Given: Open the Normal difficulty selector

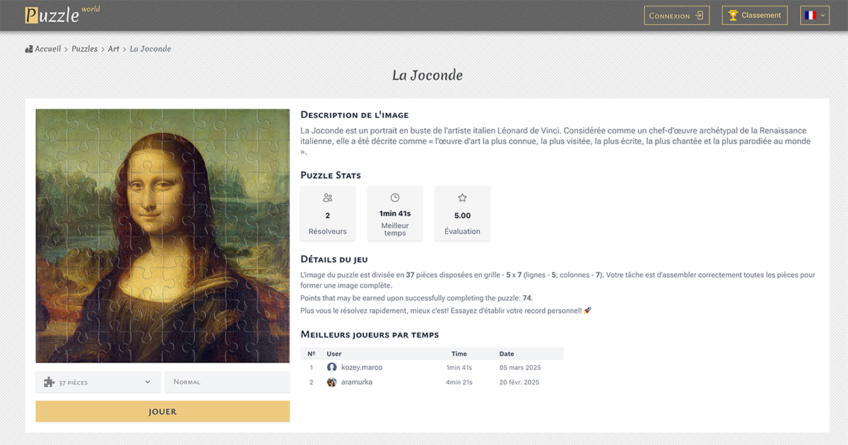Looking at the screenshot, I should (227, 381).
